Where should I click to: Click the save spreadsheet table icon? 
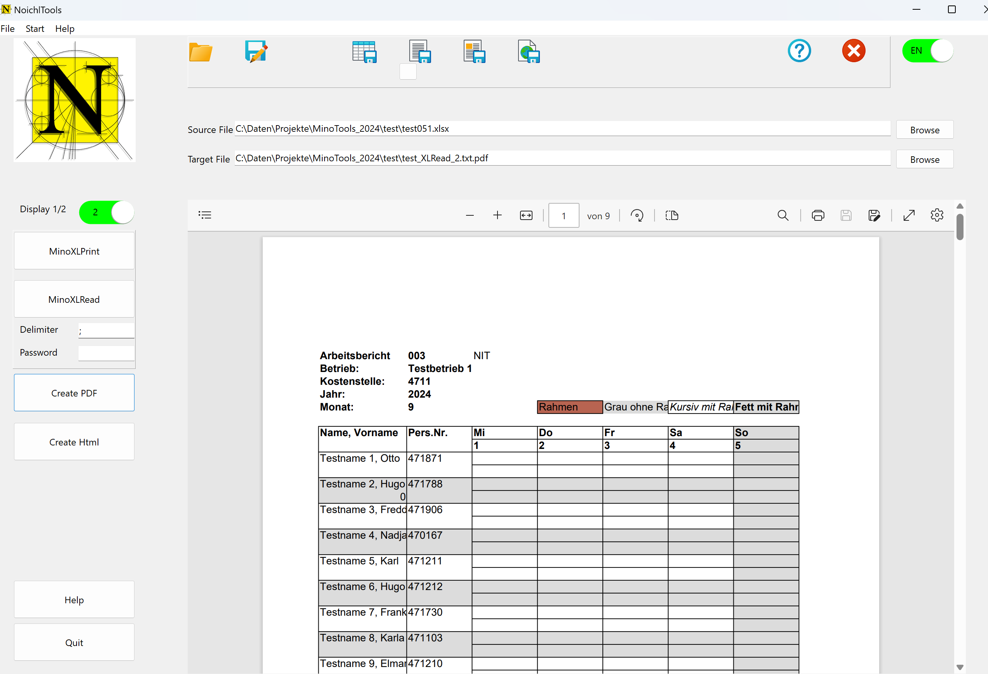(x=364, y=52)
